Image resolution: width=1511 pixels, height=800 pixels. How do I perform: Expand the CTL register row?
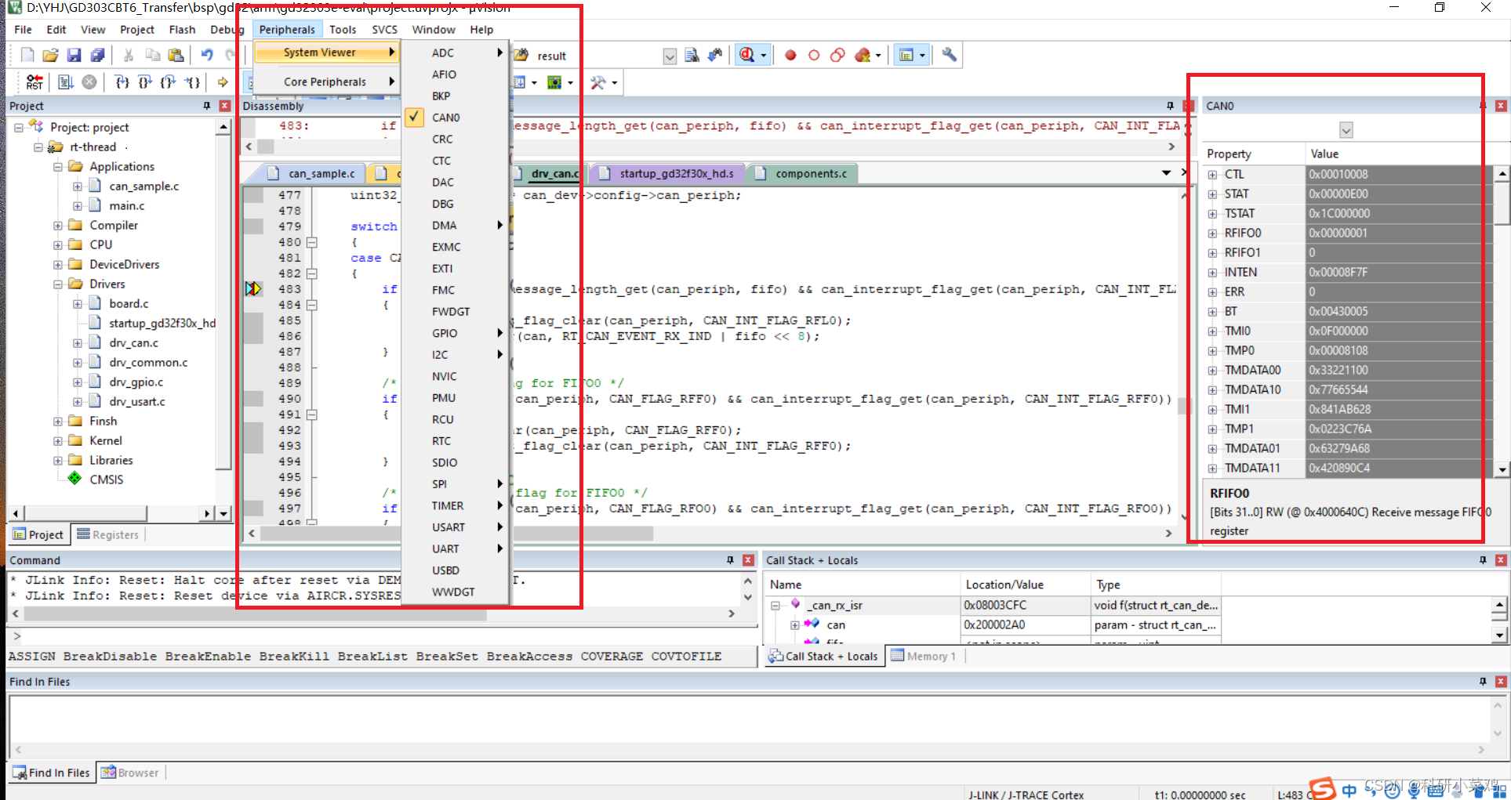(1212, 175)
